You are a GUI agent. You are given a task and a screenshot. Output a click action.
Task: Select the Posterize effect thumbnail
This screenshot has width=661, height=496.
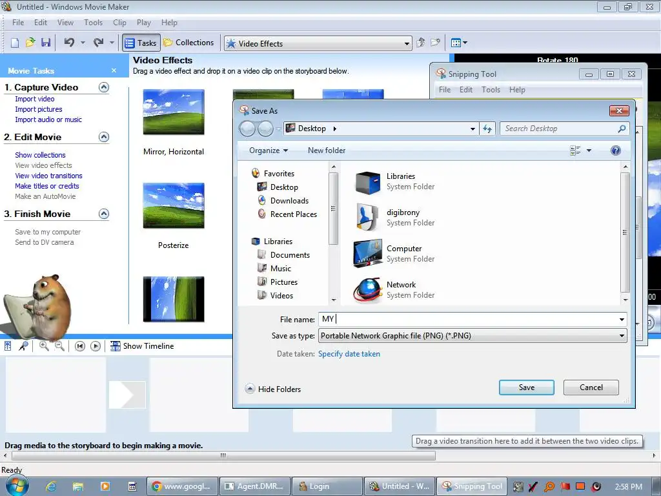pyautogui.click(x=174, y=206)
